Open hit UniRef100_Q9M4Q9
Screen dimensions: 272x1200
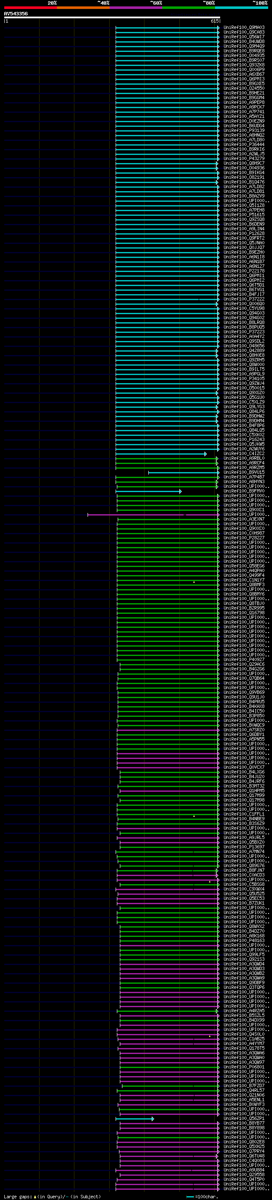click(x=244, y=46)
